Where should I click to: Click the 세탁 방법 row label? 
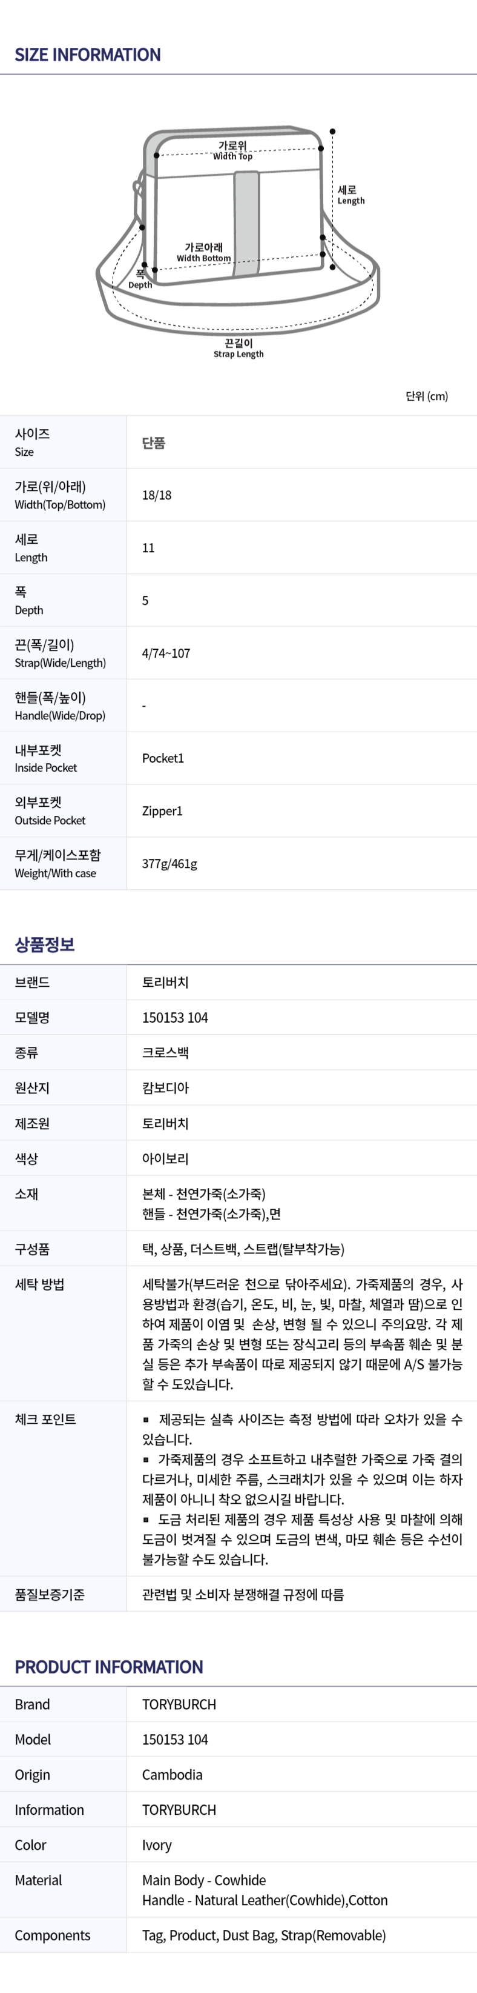point(39,1284)
